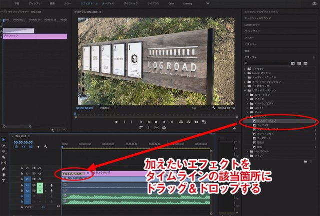Screen dimensions: 320x216
Task: Click the Program monitor button editor plus
Action: (234, 128)
